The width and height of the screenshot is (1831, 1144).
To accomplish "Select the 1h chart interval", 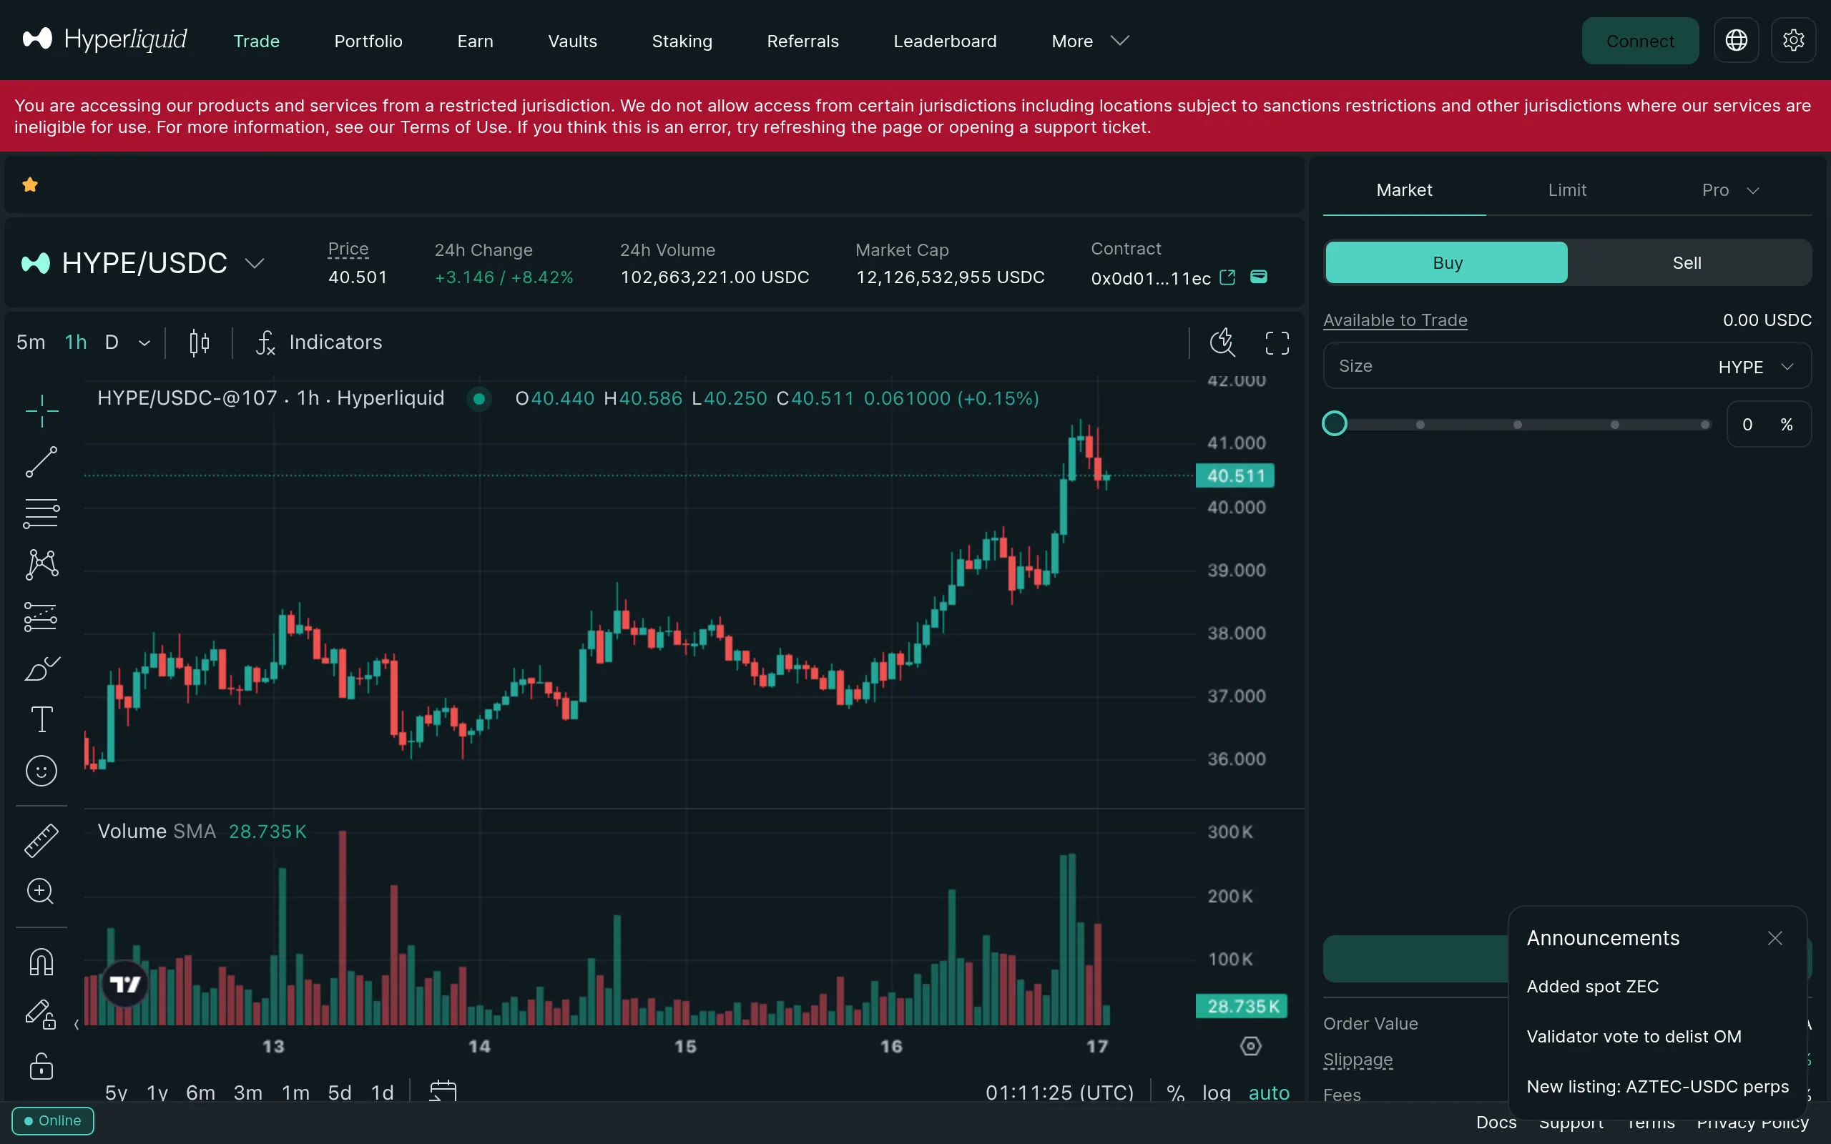I will point(76,342).
